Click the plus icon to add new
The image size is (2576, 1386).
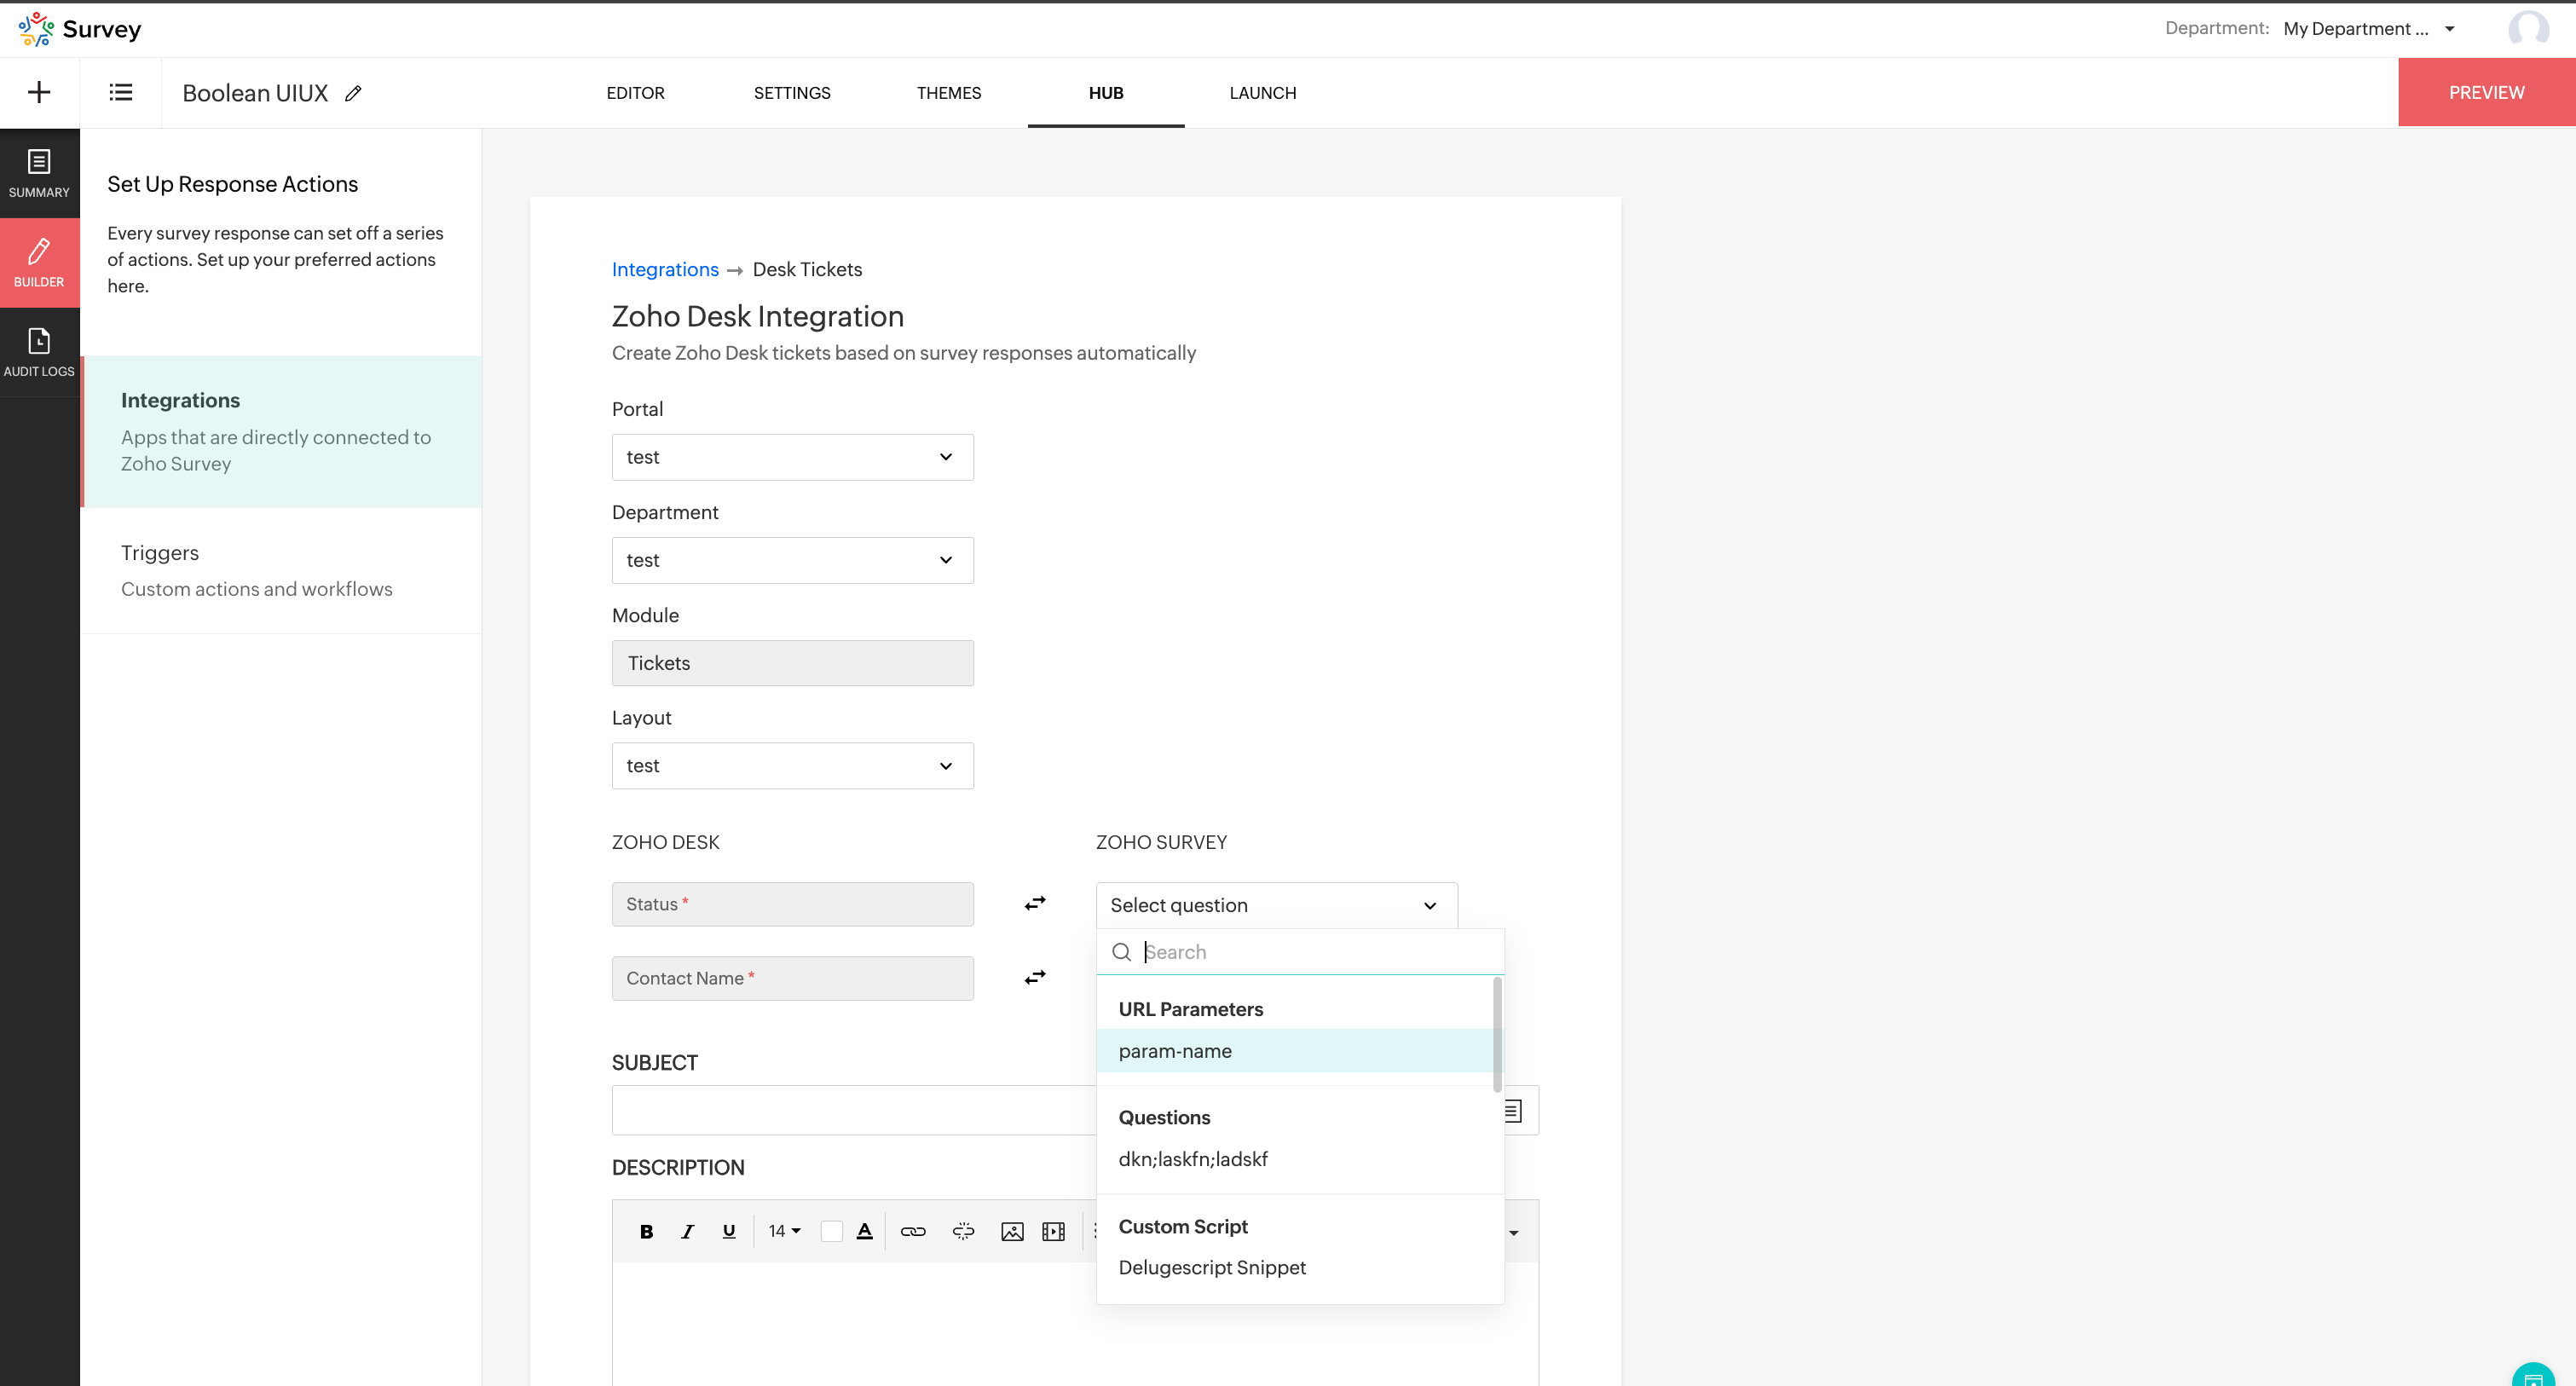click(x=39, y=92)
